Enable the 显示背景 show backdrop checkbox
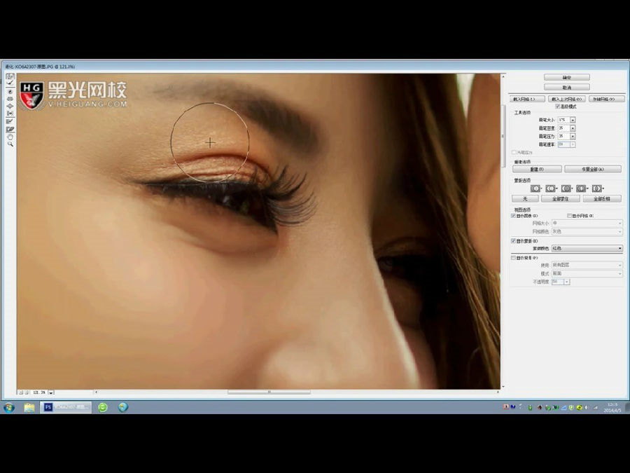630x473 pixels. click(x=513, y=257)
